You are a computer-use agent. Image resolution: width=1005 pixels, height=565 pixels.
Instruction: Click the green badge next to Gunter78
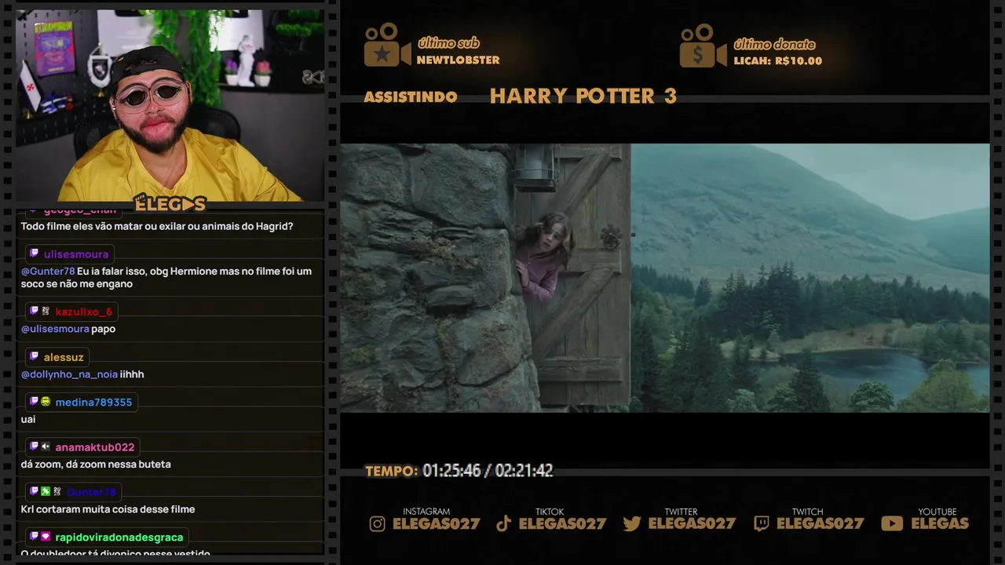tap(46, 492)
